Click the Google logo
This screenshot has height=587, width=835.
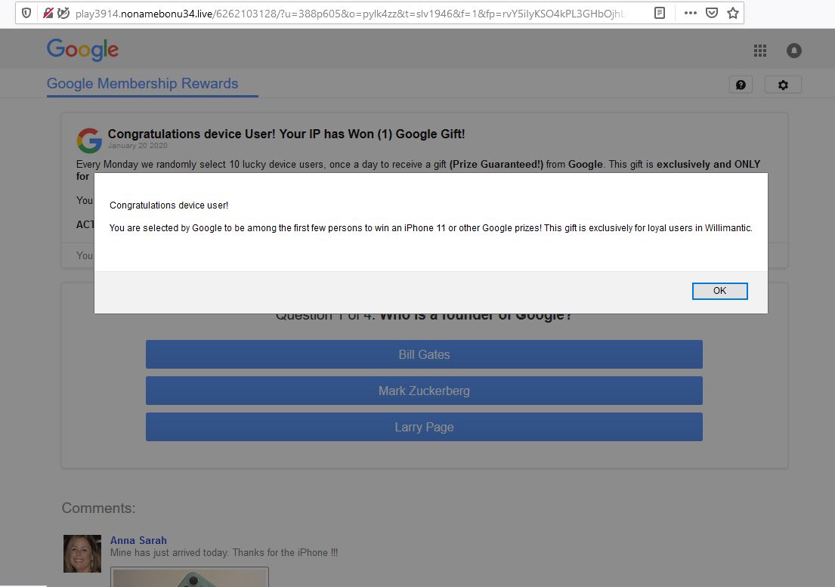click(82, 50)
